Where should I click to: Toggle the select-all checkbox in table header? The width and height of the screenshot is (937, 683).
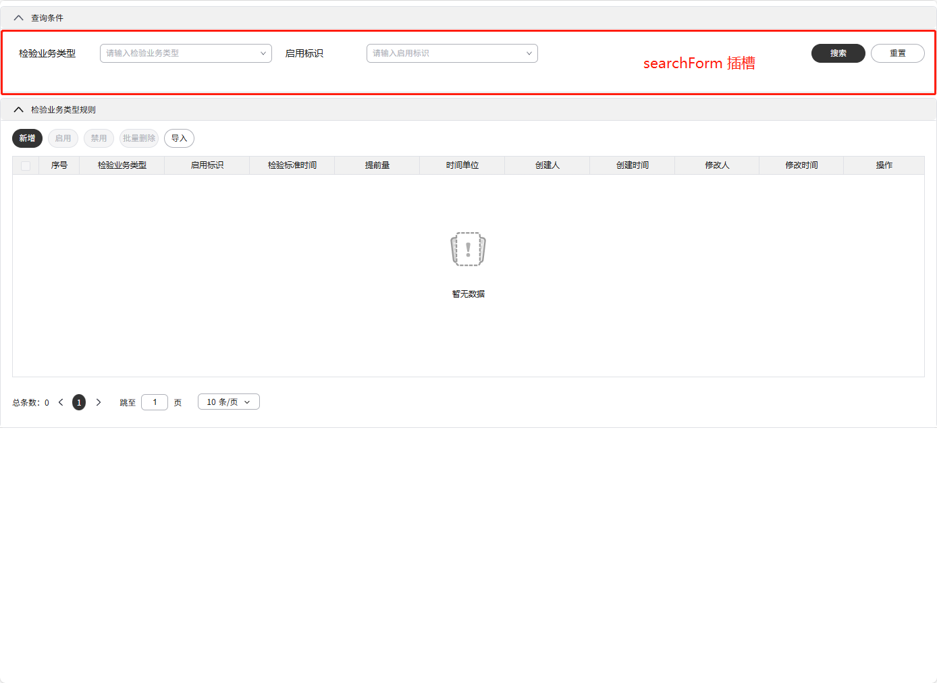pos(26,165)
